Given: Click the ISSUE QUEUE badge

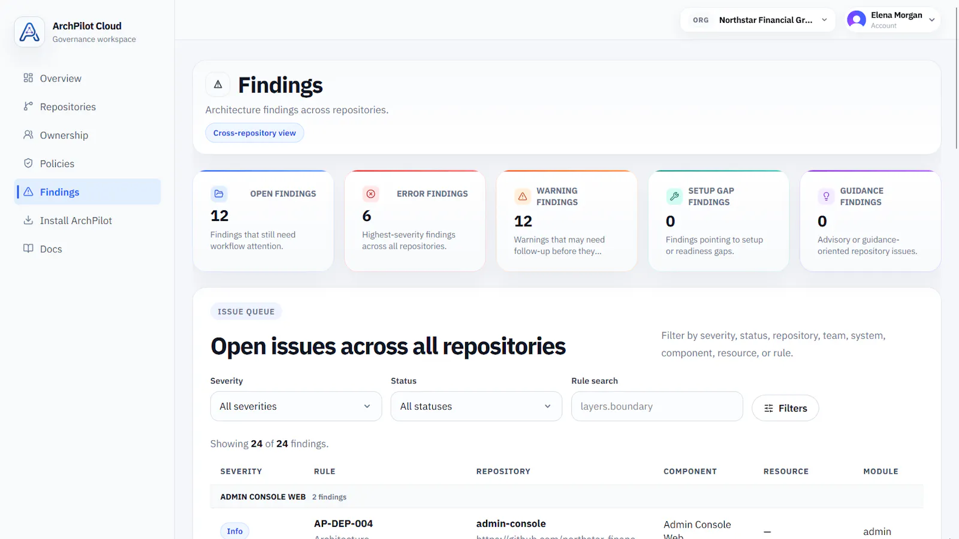Looking at the screenshot, I should pyautogui.click(x=246, y=311).
